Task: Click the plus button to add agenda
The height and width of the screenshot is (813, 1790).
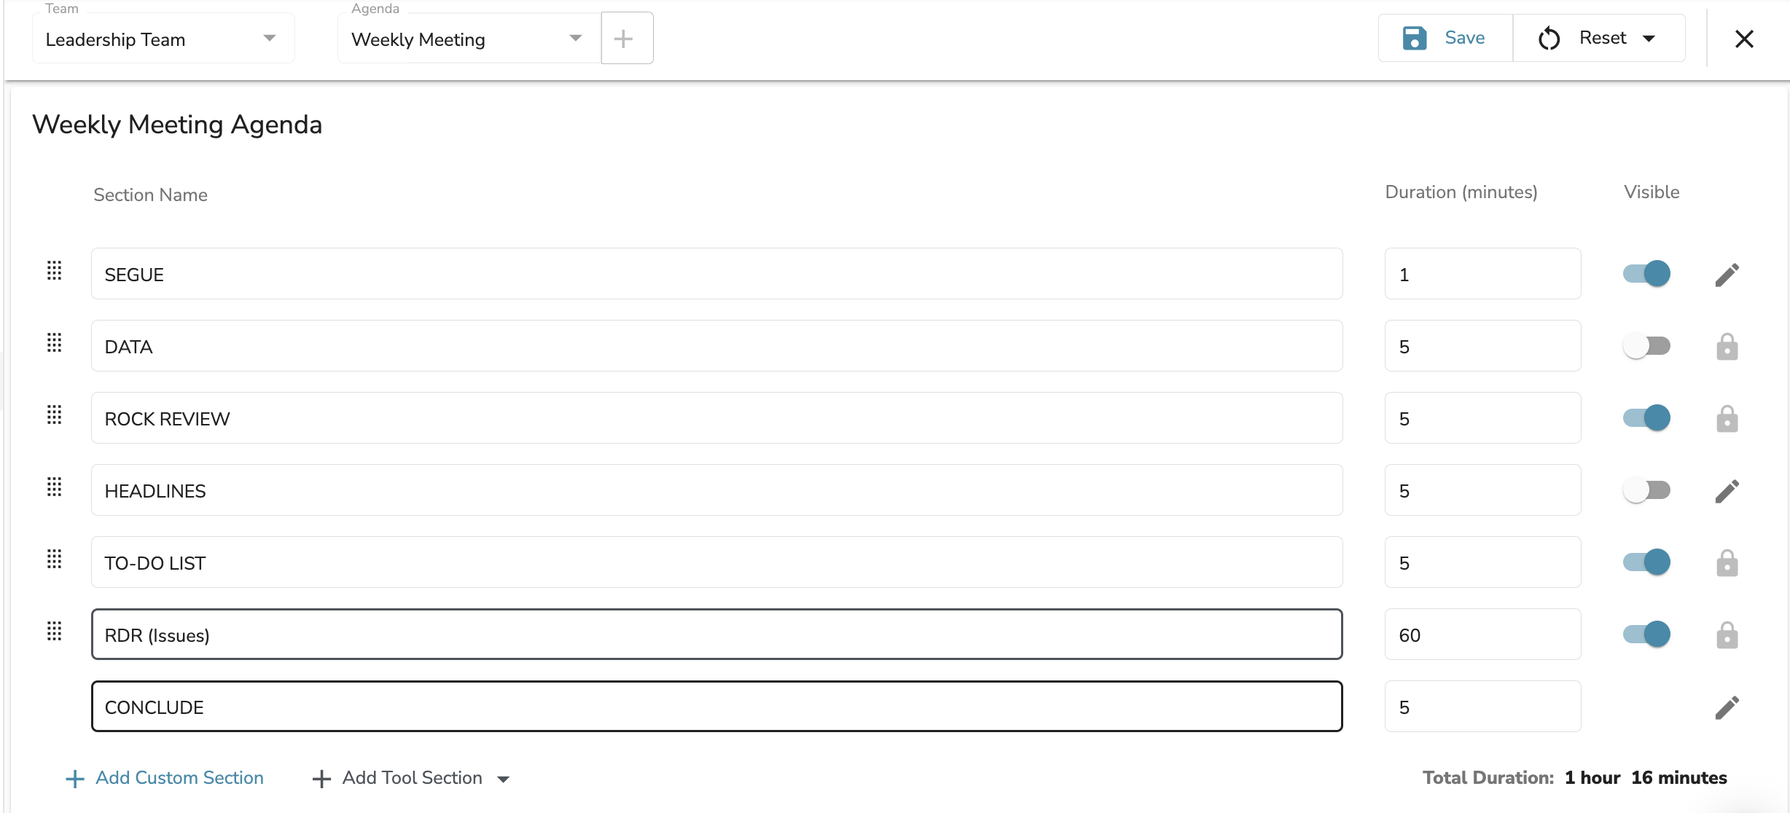Action: pos(625,39)
